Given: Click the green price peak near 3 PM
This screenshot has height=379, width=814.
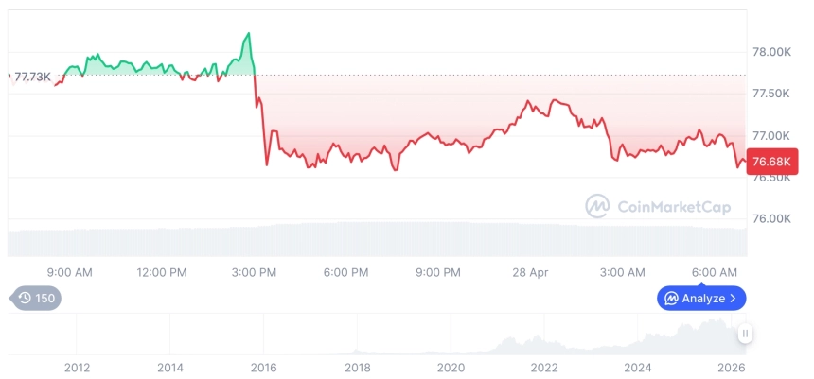Looking at the screenshot, I should click(x=248, y=34).
